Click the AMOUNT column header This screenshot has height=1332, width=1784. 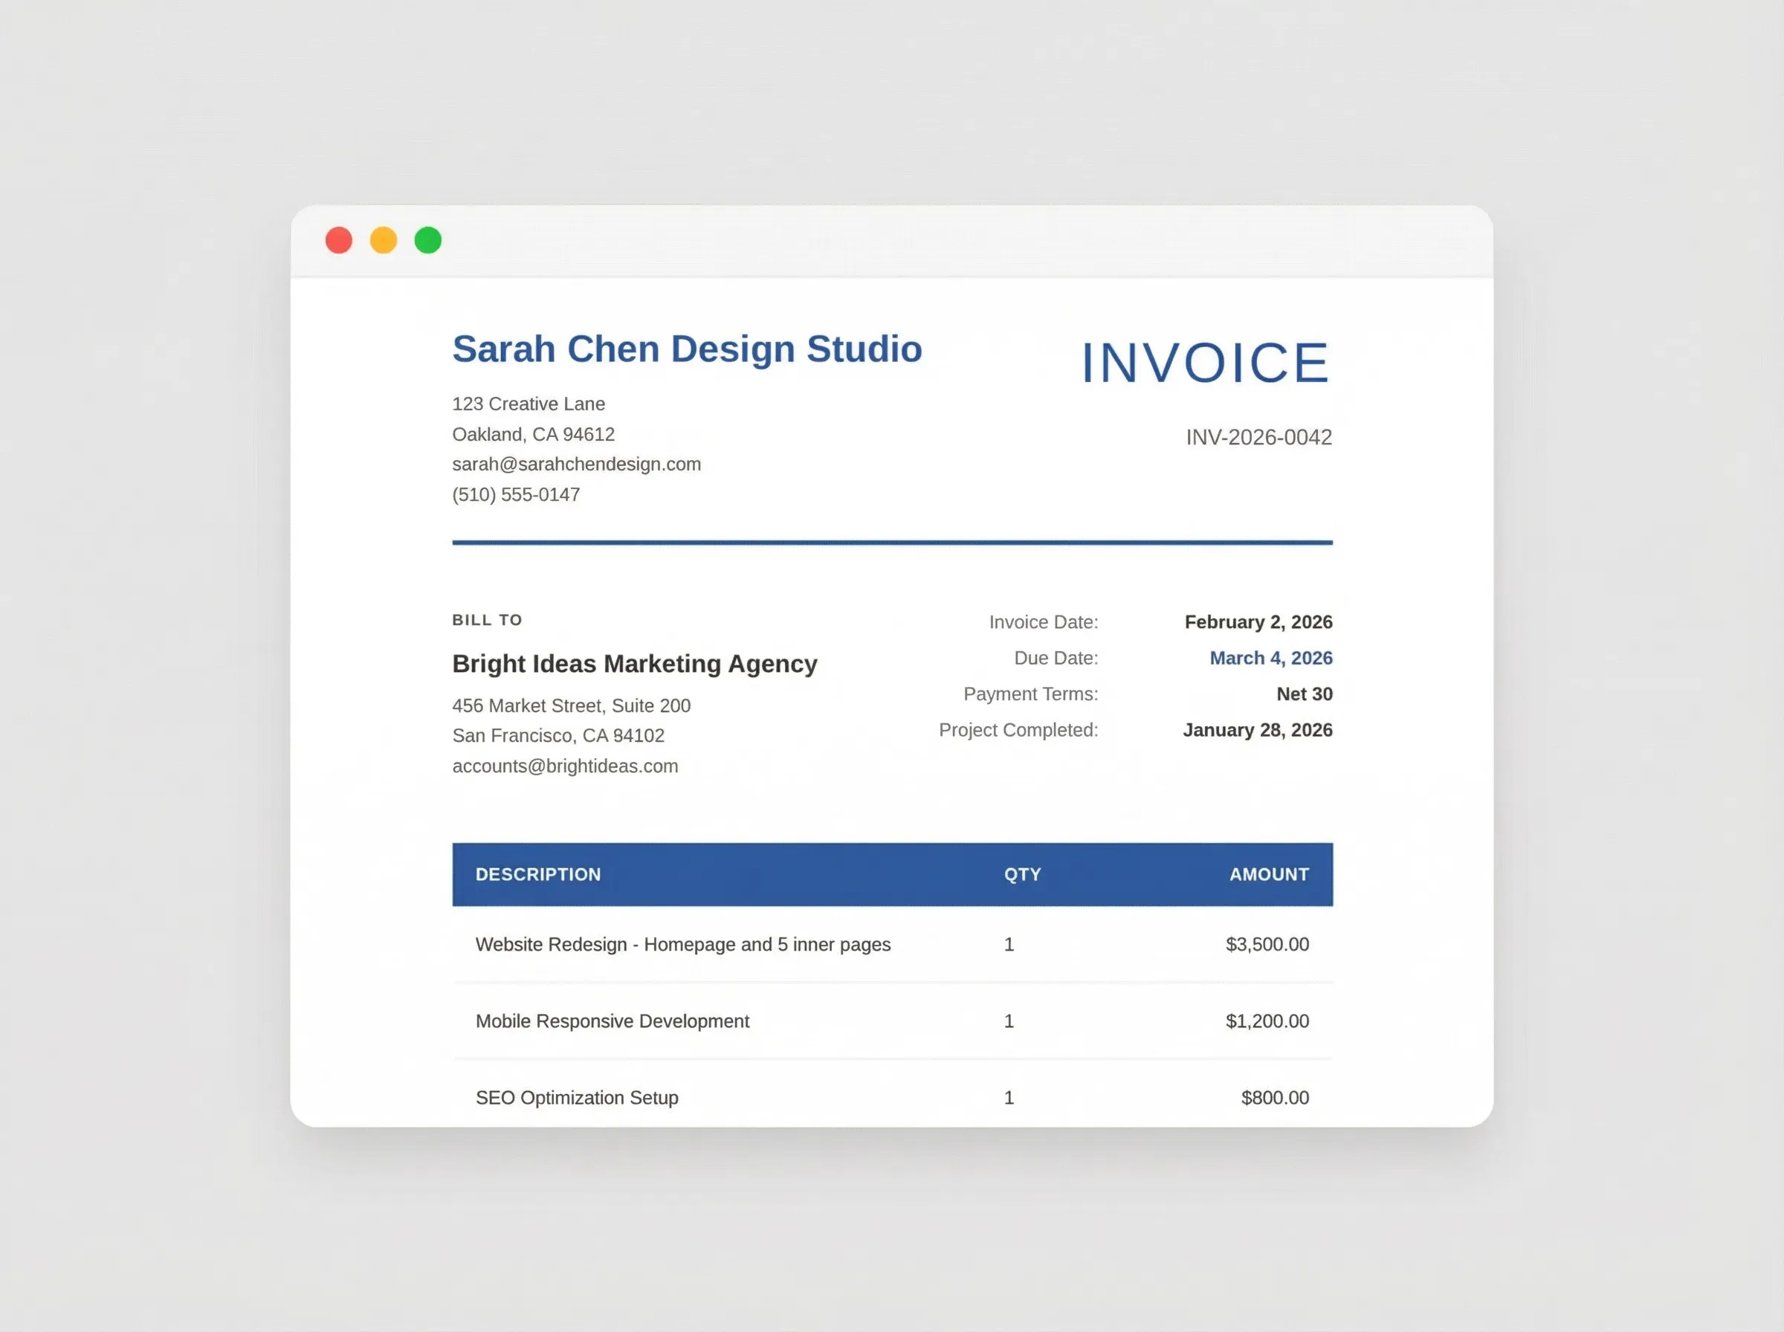coord(1269,874)
